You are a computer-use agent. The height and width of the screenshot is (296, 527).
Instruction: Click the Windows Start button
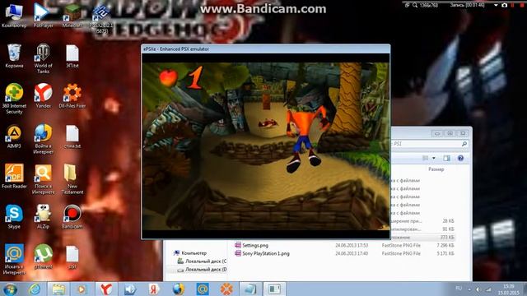(x=10, y=289)
